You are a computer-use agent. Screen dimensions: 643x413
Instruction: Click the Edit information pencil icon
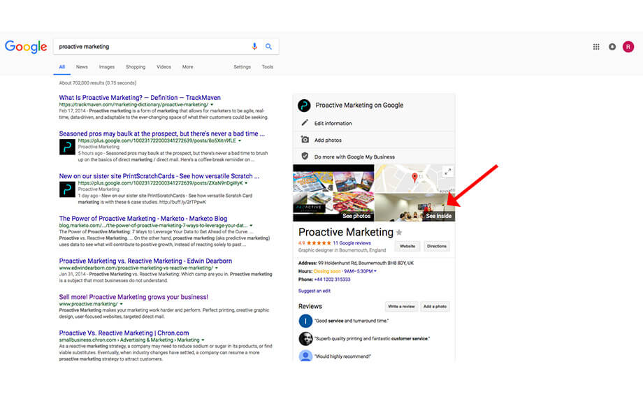pos(305,122)
